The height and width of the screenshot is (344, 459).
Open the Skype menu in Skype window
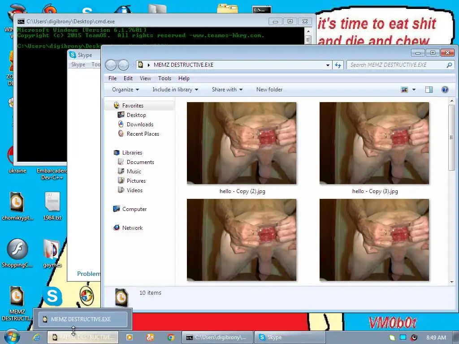pyautogui.click(x=78, y=64)
